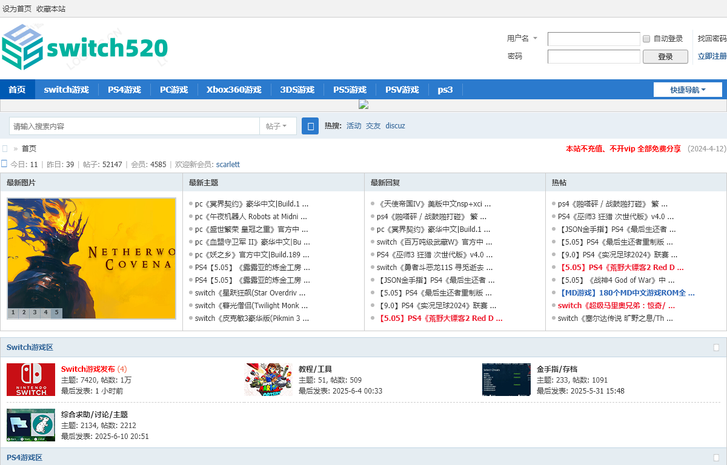Open the PS5游戏 navigation tab

point(350,90)
